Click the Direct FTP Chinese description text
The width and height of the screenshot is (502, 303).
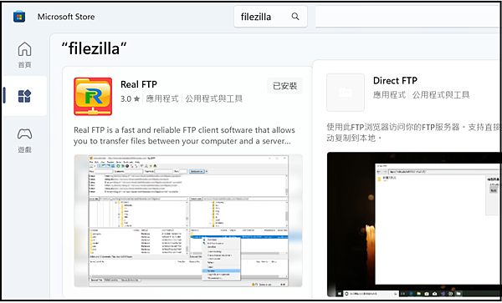[414, 133]
